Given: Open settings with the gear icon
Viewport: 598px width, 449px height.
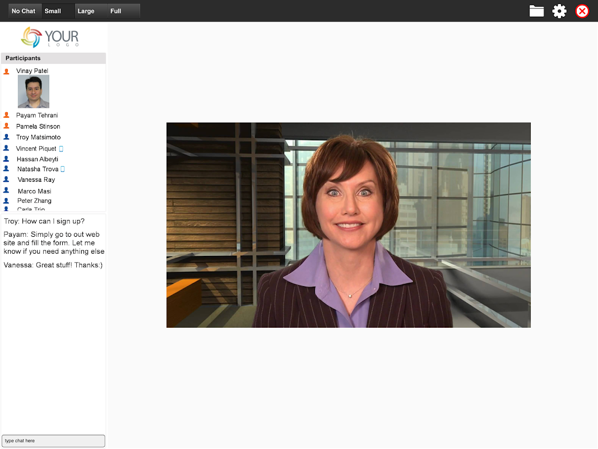Looking at the screenshot, I should 559,11.
